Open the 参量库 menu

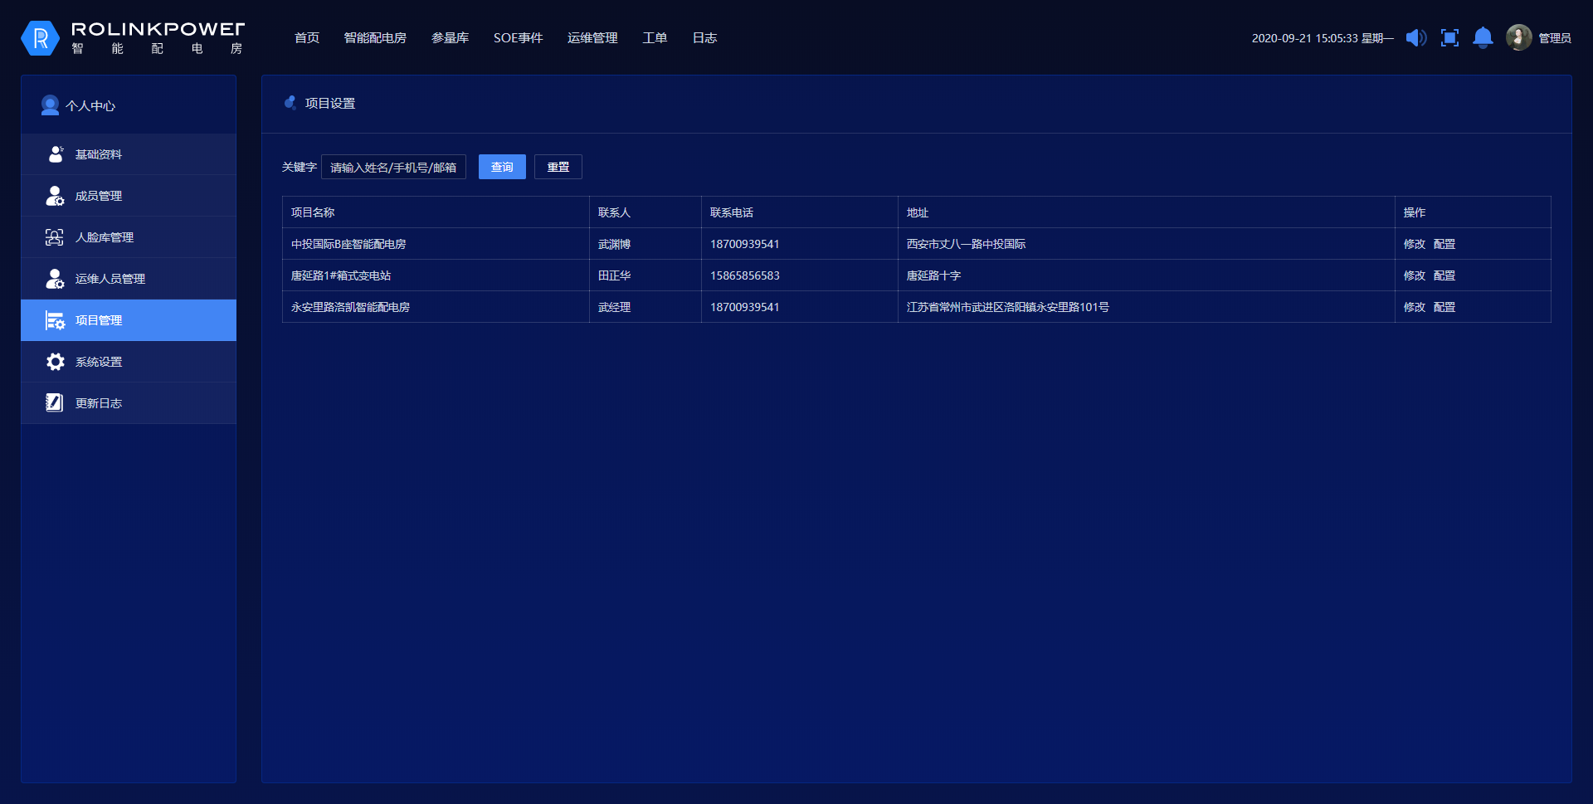(450, 38)
